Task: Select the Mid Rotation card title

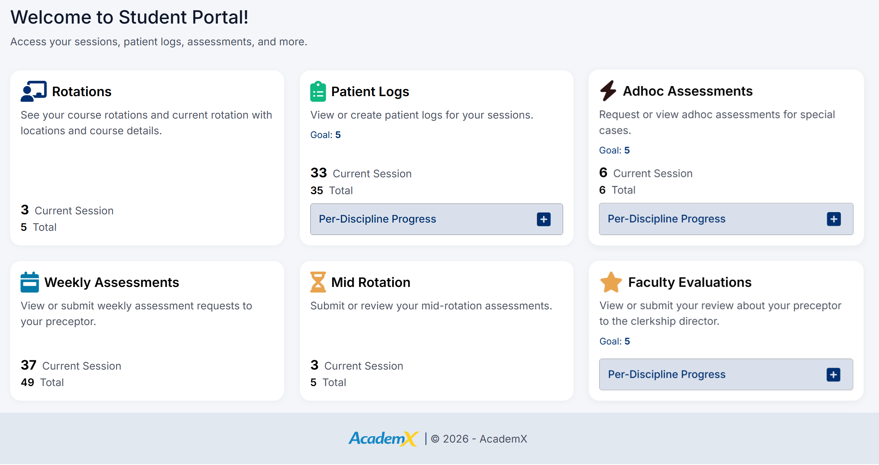Action: (x=371, y=282)
